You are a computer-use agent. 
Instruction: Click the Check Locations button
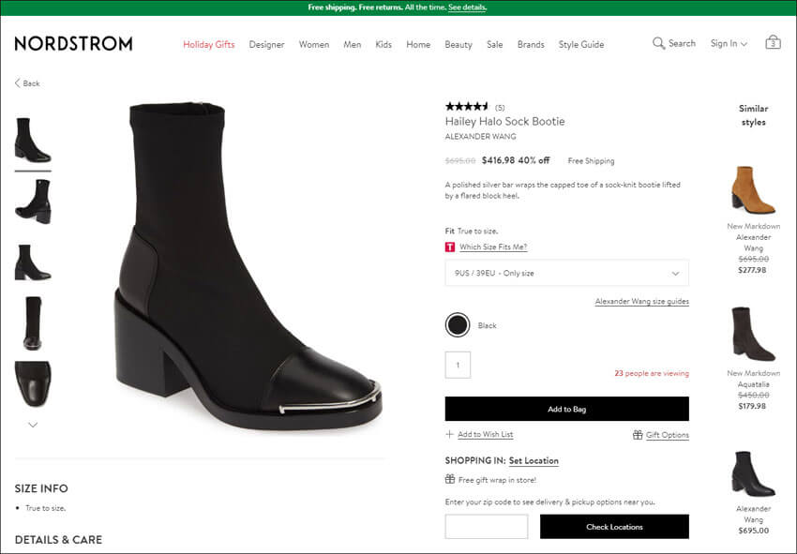pos(614,527)
